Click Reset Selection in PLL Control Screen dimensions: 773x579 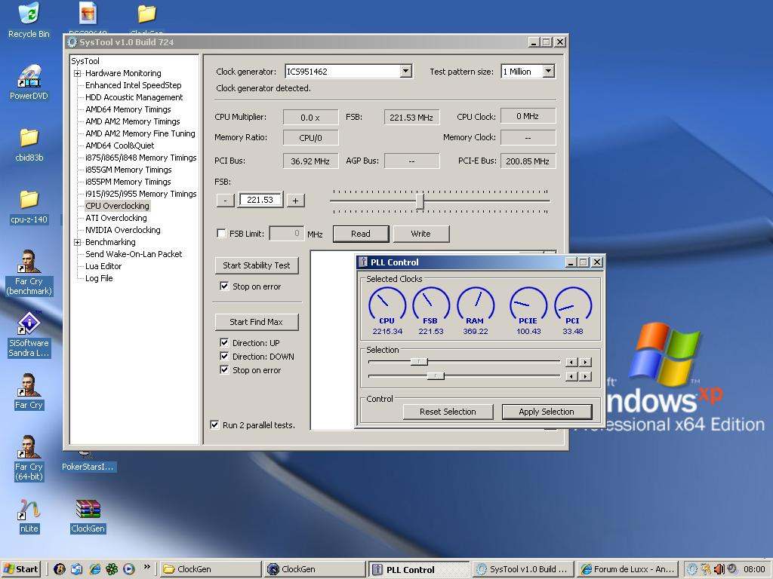click(x=448, y=412)
